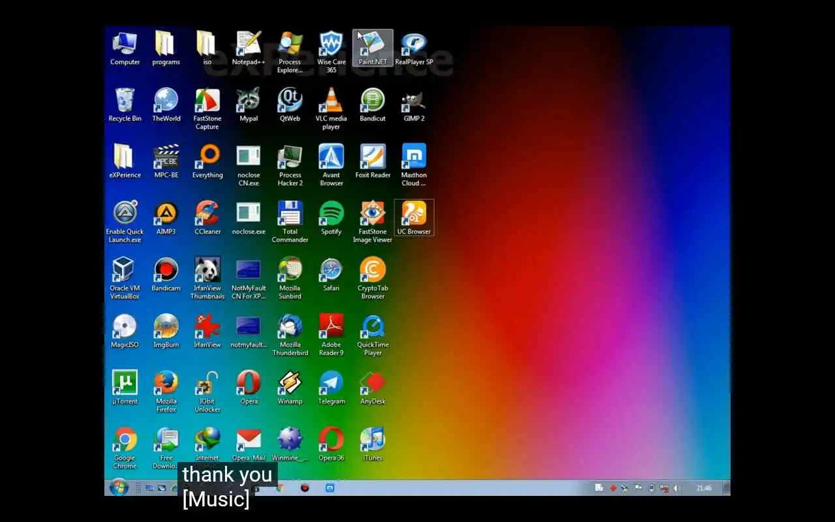Image resolution: width=835 pixels, height=522 pixels.
Task: Open FastStone Capture shortcut
Action: click(x=207, y=109)
